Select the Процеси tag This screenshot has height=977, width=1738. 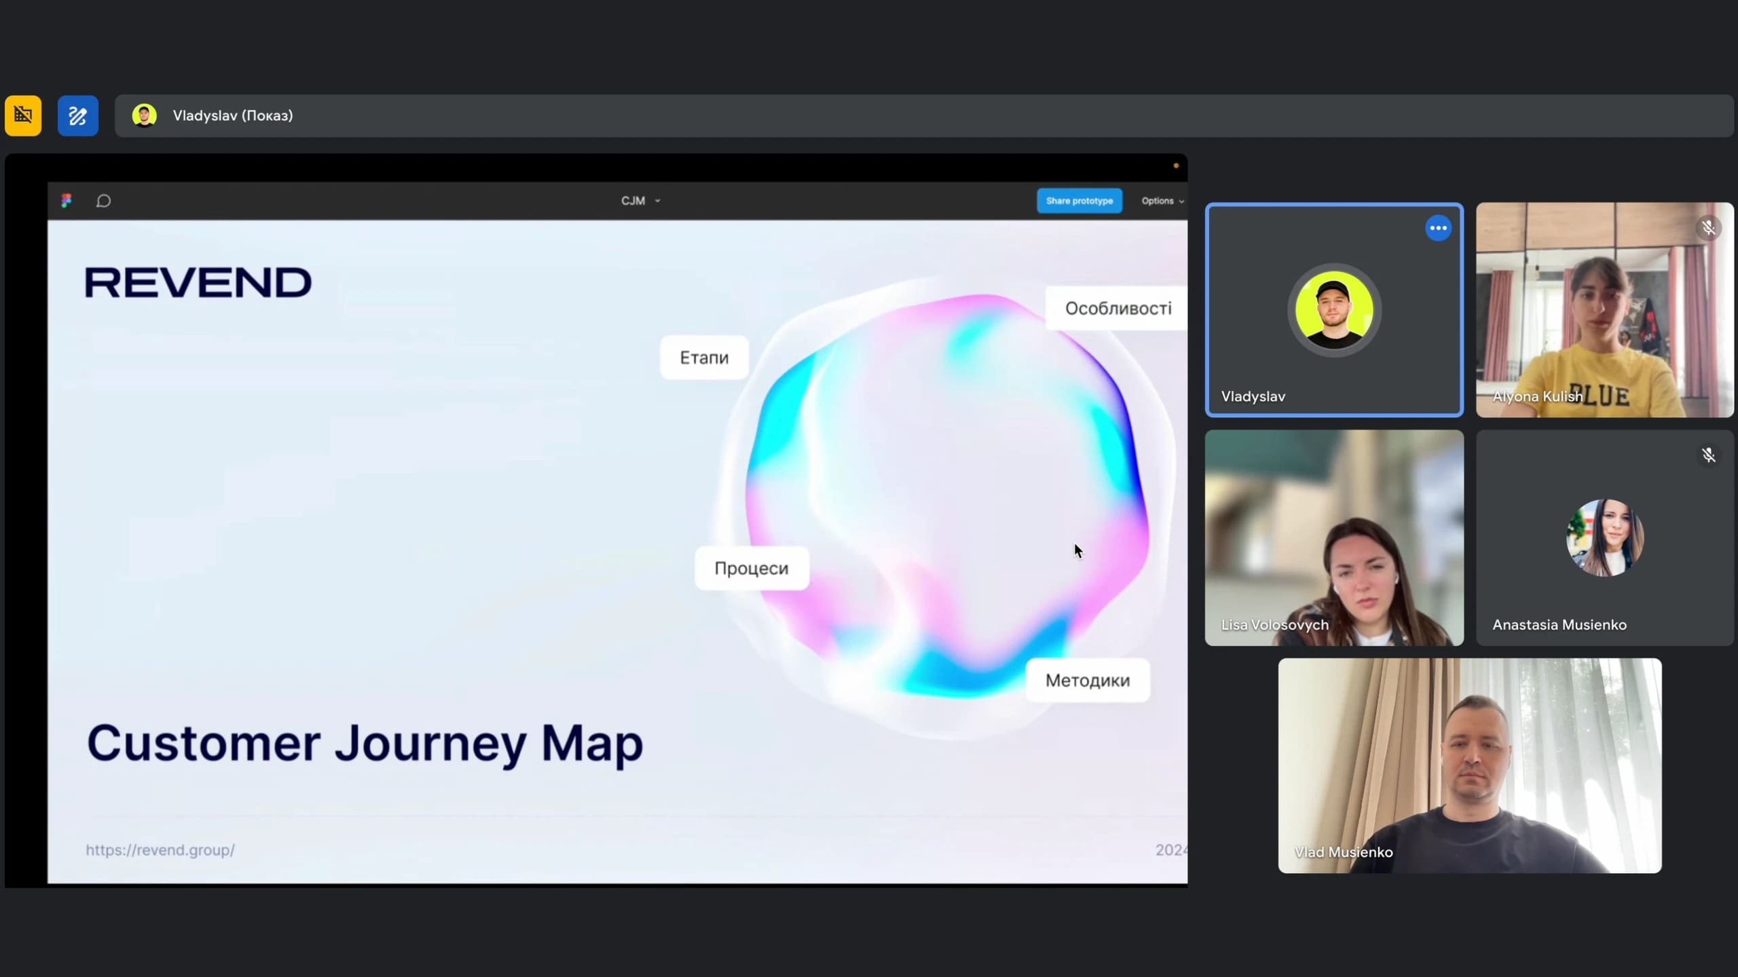click(751, 569)
